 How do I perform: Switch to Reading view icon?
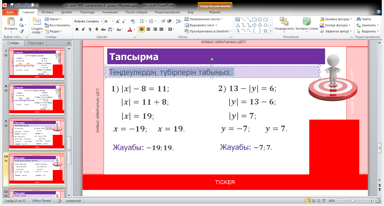[x=318, y=201]
